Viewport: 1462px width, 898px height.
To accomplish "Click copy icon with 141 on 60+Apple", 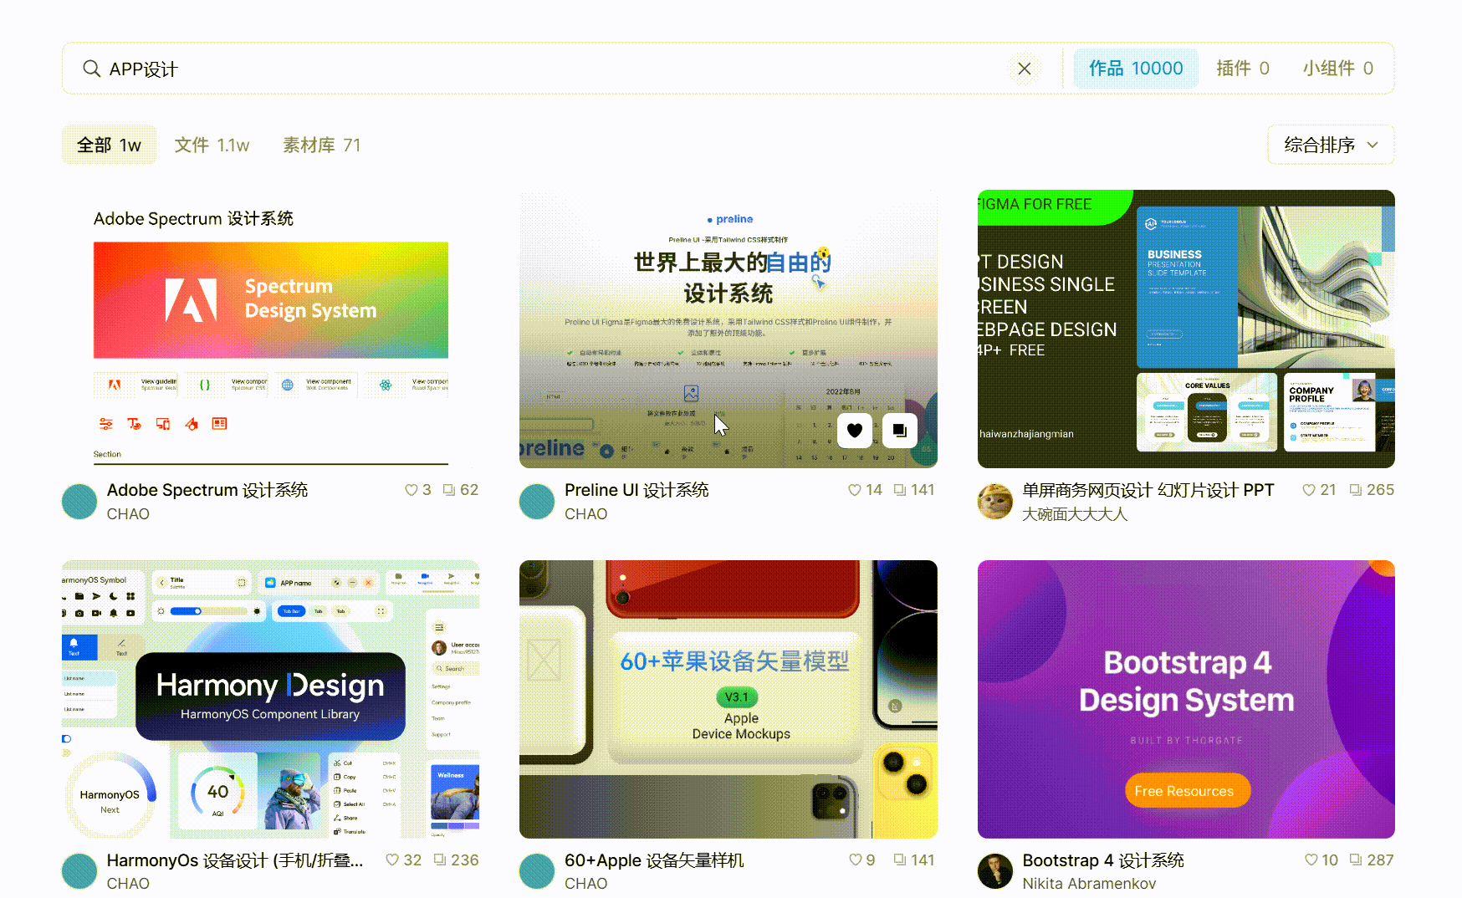I will click(x=900, y=860).
